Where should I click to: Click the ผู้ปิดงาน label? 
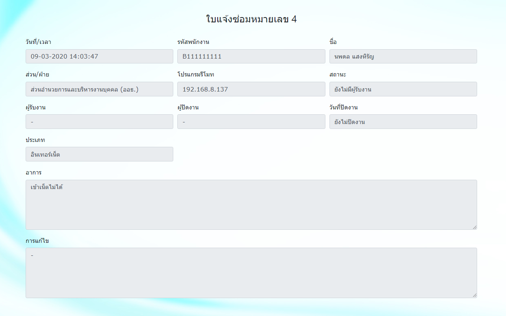click(188, 107)
